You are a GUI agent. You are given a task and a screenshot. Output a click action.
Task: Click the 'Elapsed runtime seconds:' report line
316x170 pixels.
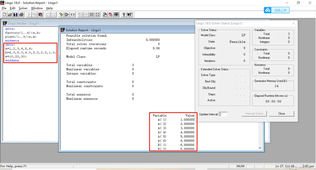(x=87, y=48)
